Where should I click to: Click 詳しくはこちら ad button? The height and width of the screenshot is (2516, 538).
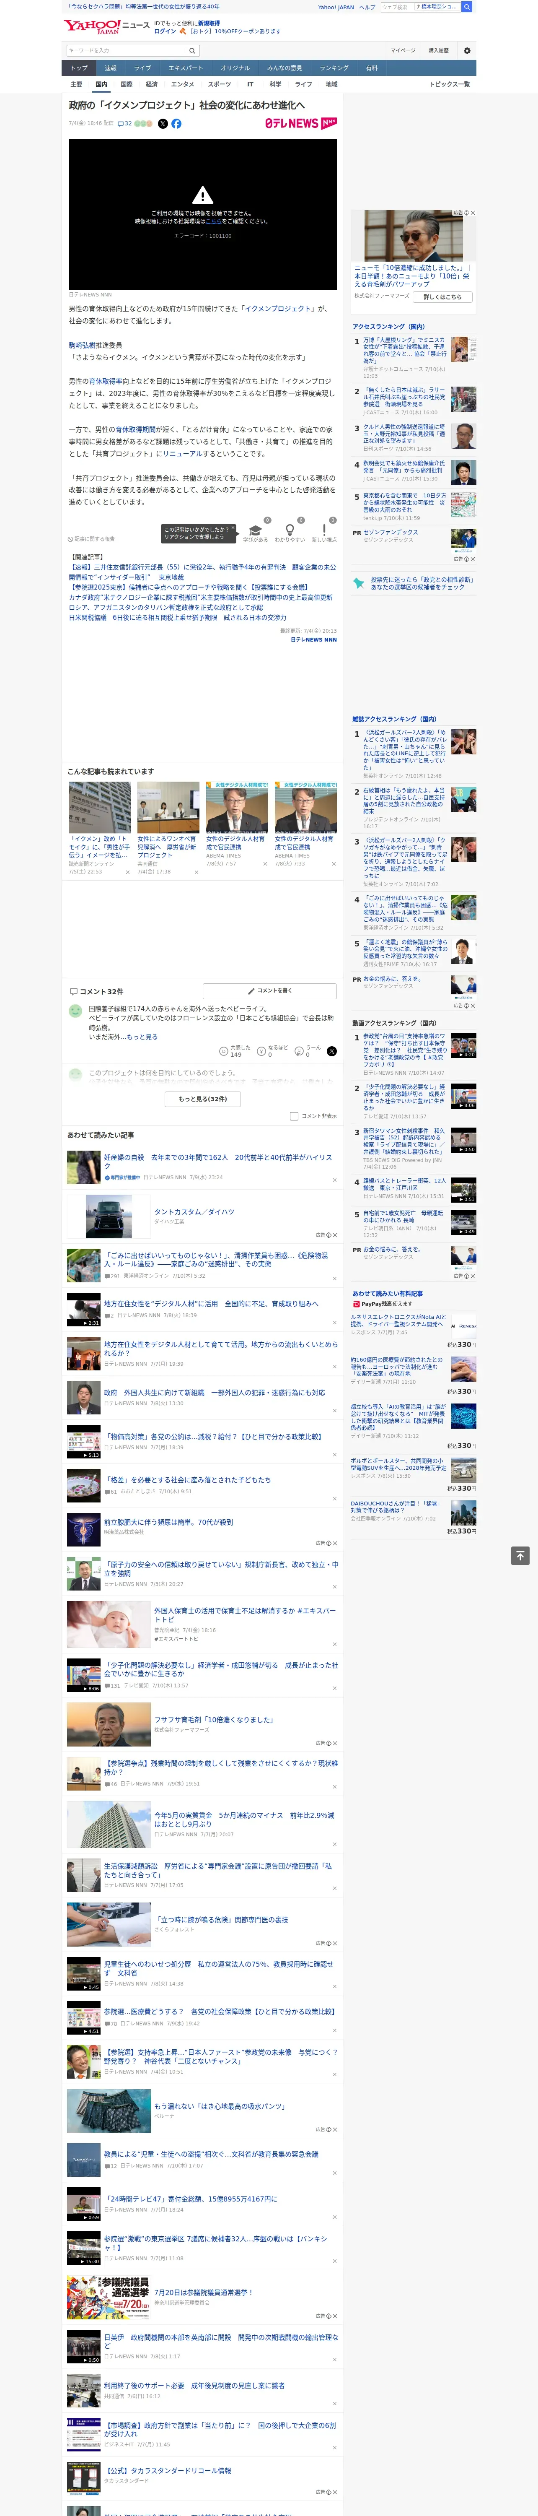coord(442,297)
